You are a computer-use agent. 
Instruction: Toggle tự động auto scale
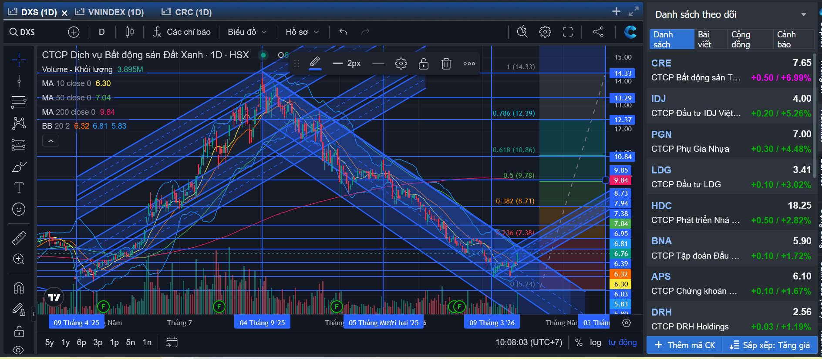[x=622, y=342]
